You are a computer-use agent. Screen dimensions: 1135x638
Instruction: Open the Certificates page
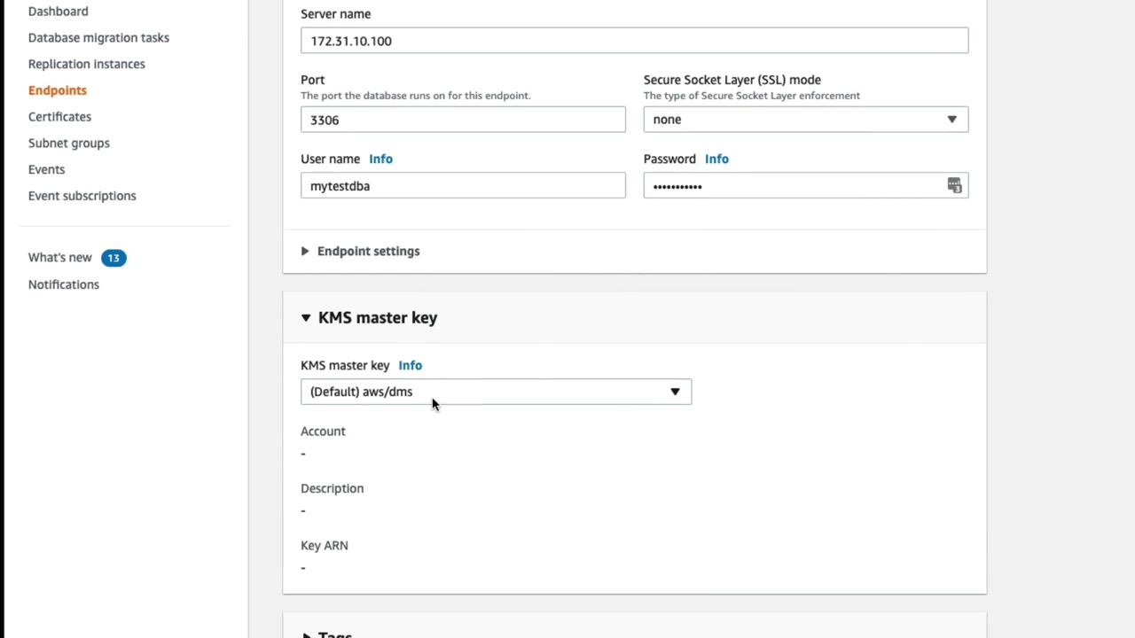pos(59,116)
